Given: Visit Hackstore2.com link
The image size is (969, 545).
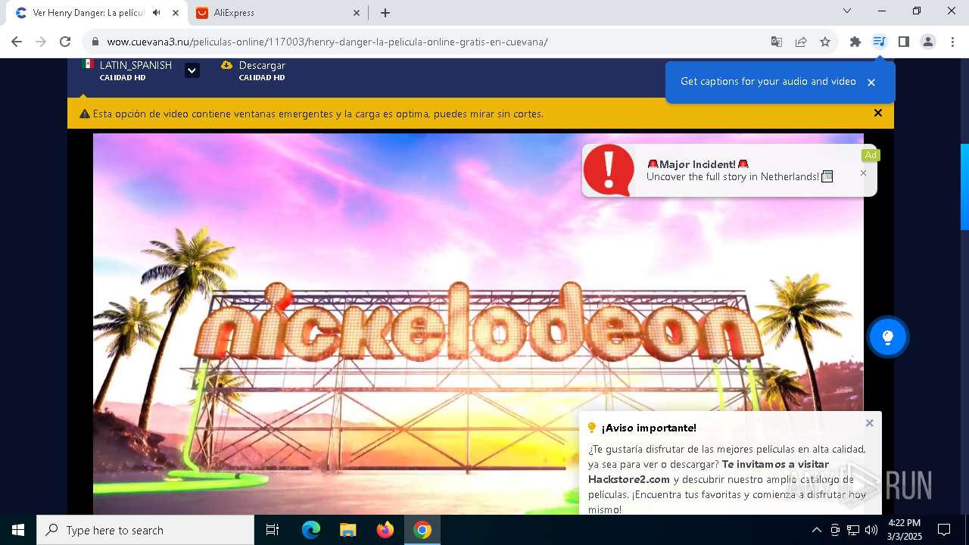Looking at the screenshot, I should (x=629, y=479).
